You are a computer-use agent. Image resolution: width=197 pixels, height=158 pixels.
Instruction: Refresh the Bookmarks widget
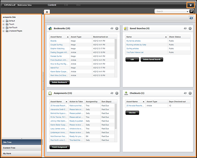click(x=112, y=29)
